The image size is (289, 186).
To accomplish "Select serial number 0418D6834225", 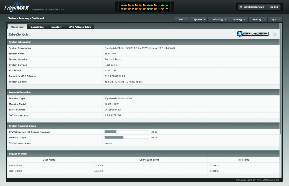I will pos(113,110).
